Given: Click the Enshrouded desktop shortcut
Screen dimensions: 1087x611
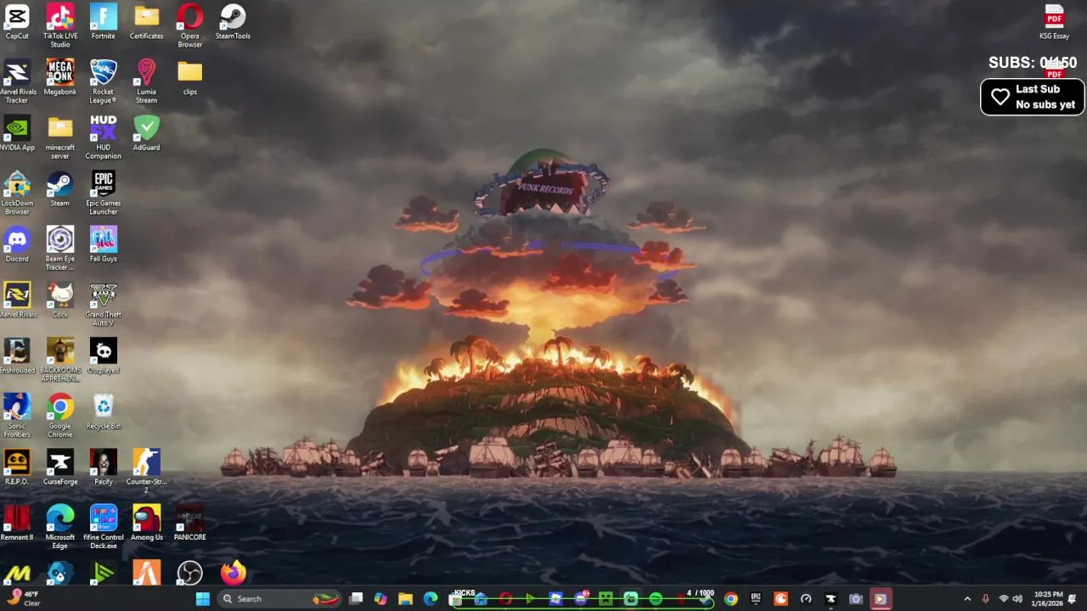Looking at the screenshot, I should coord(17,356).
